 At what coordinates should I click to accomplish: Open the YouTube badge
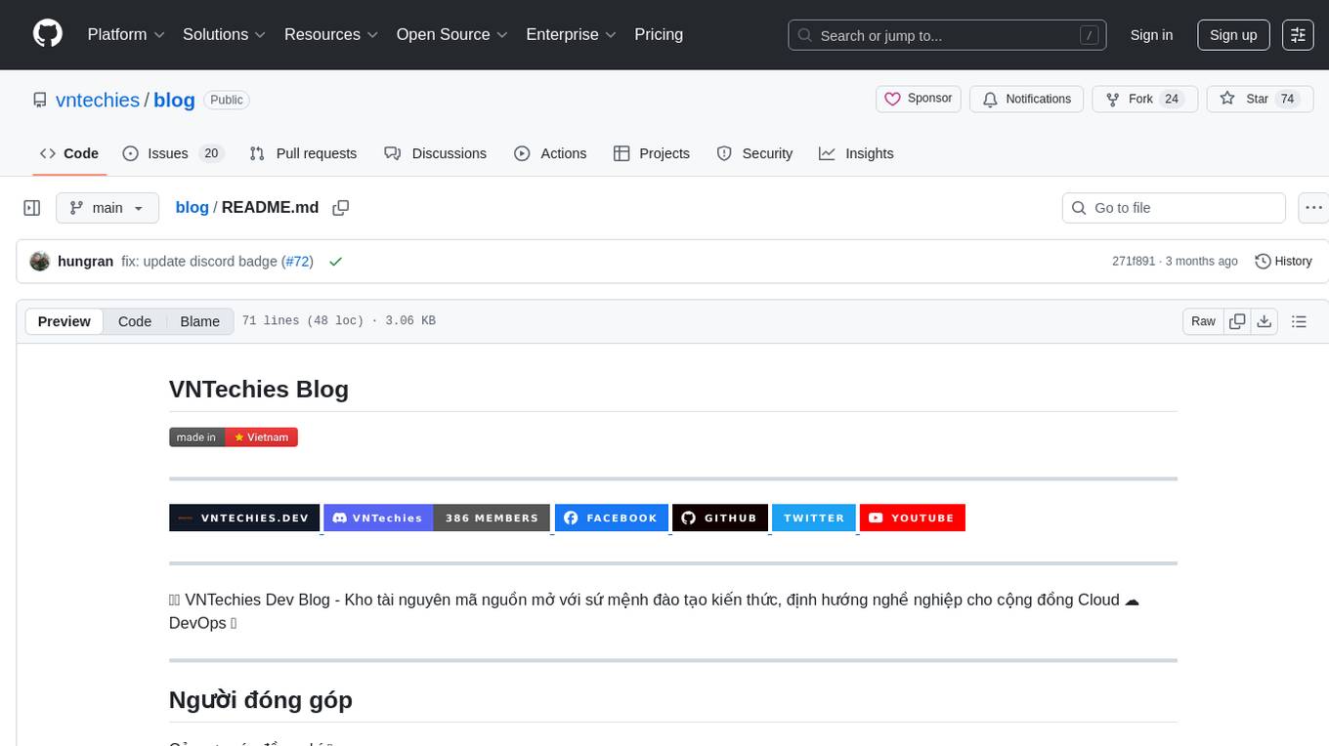(913, 518)
